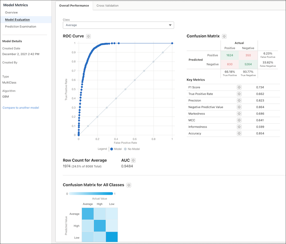Screen dimensions: 286x244
Task: Show info for True Positive Rate metric
Action: 239,94
